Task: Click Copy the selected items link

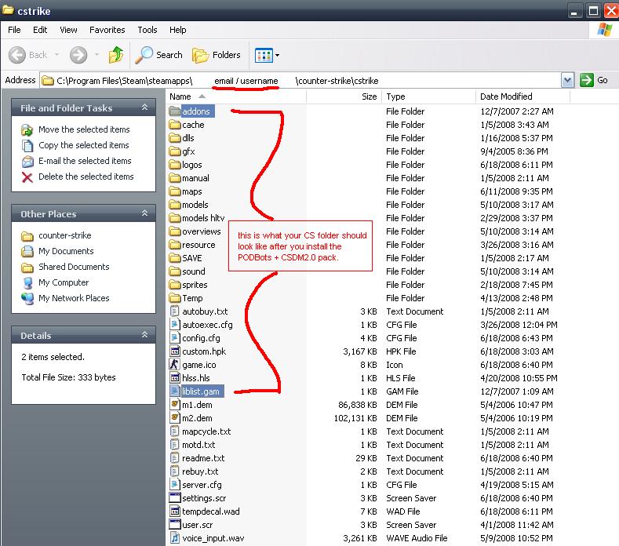Action: (x=84, y=145)
